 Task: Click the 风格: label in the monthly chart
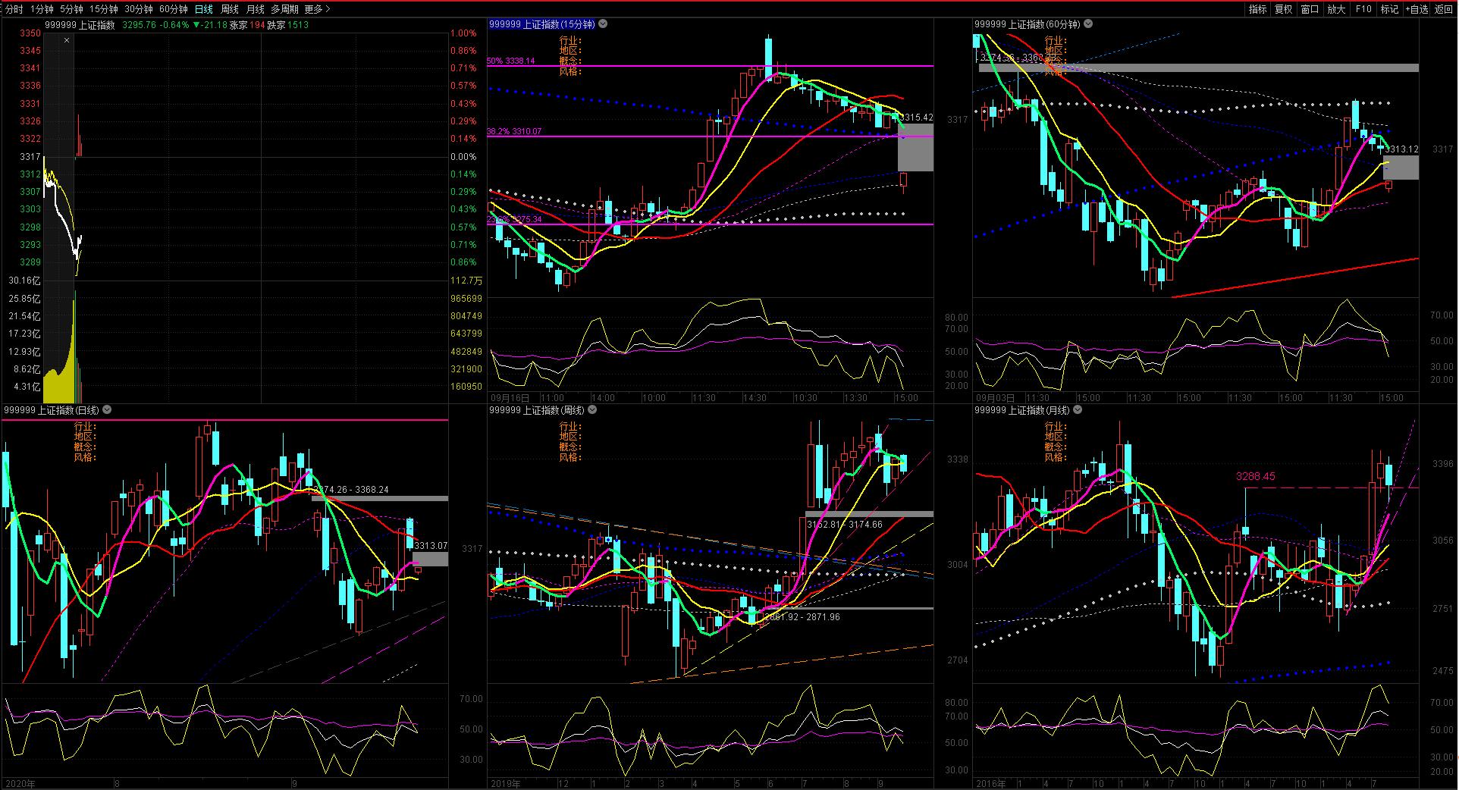click(x=1056, y=457)
